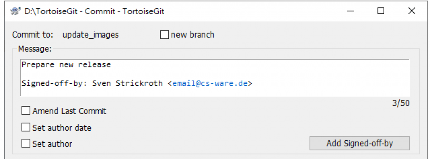Minimize the Commit dialog window
Image resolution: width=430 pixels, height=159 pixels.
coord(350,11)
